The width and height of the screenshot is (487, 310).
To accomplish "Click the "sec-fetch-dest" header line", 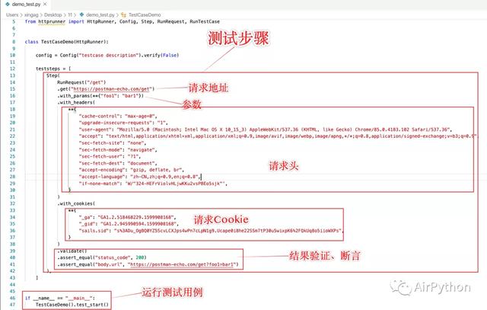I will (118, 163).
